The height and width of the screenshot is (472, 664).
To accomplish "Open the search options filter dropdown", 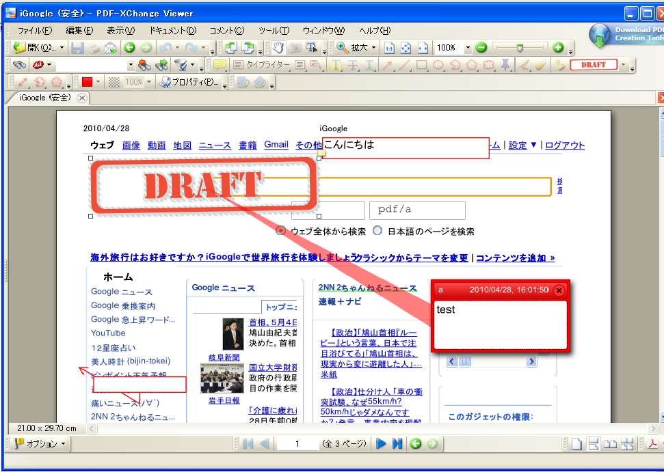I will click(x=192, y=65).
